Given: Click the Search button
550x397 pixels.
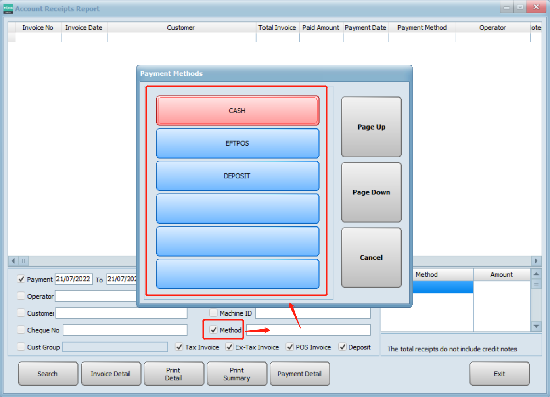Looking at the screenshot, I should [x=48, y=374].
